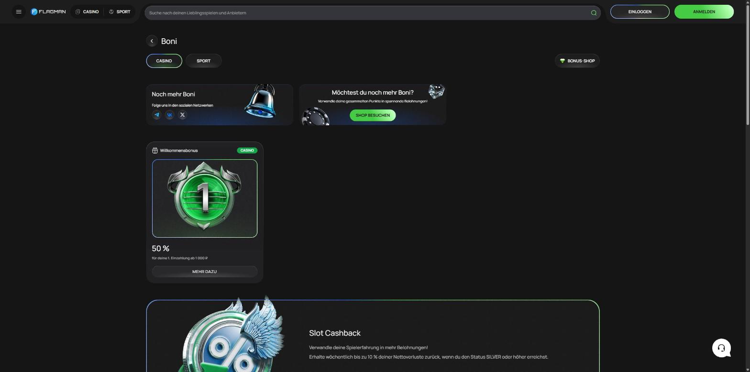Click the 'Noch mehr Boni' banner title

[x=173, y=94]
